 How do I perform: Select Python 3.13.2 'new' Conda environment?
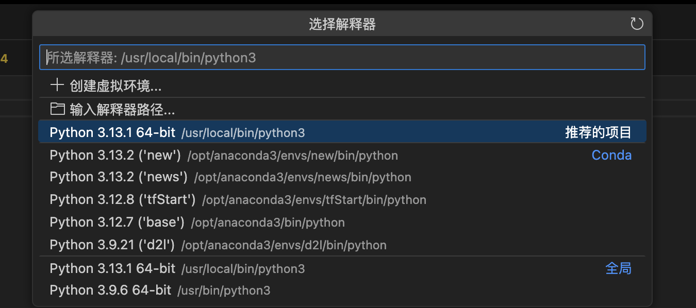coord(206,155)
